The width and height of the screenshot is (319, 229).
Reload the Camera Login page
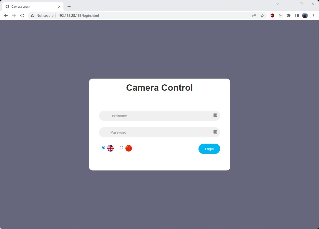pos(22,16)
